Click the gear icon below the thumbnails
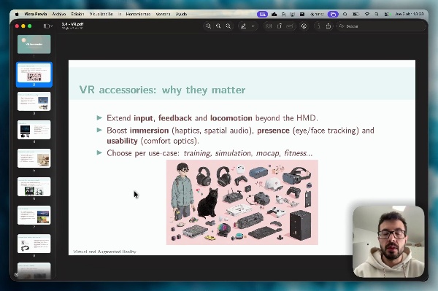This screenshot has width=438, height=291. 17,274
